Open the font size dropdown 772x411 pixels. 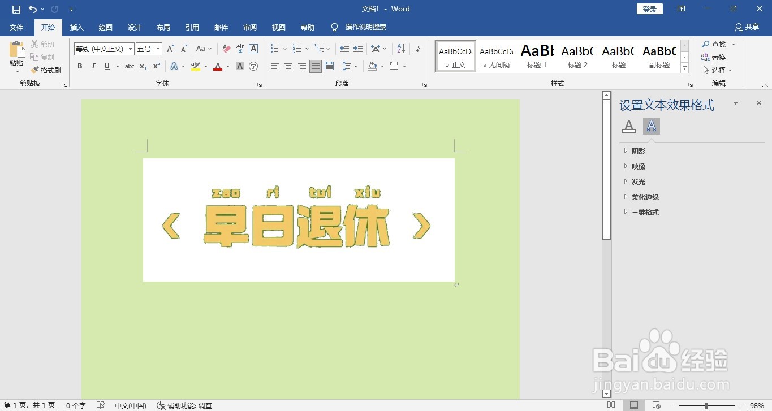tap(159, 49)
